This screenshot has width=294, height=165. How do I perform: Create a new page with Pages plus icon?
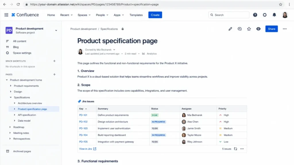[54, 74]
